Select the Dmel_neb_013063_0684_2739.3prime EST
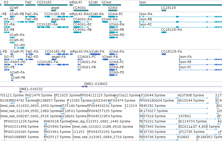Screen dimensions: 222x141 pyautogui.click(x=73, y=139)
